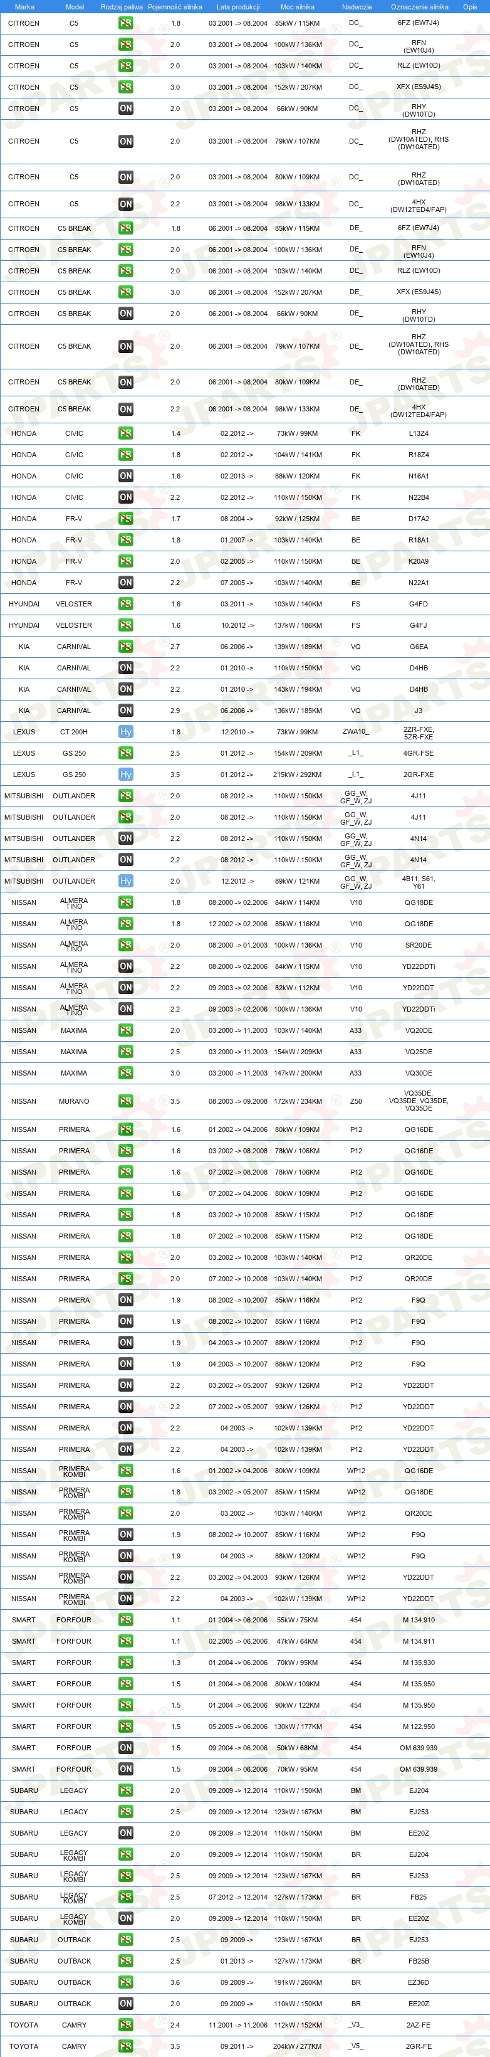Click the Nadwozie column header

356,7
